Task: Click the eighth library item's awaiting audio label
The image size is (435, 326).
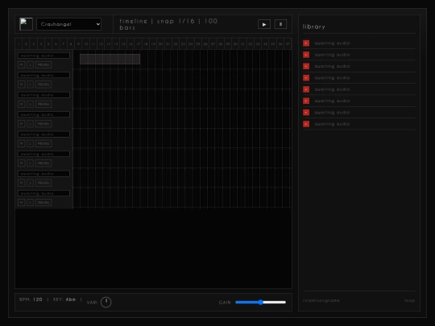Action: point(332,124)
